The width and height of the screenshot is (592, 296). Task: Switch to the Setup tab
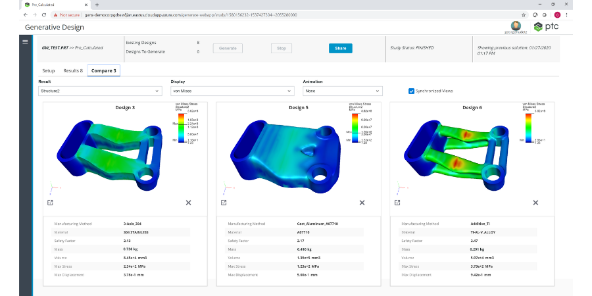tap(49, 70)
